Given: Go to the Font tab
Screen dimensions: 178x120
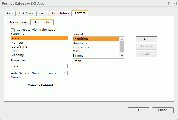Looking at the screenshot, I should tap(42, 13).
